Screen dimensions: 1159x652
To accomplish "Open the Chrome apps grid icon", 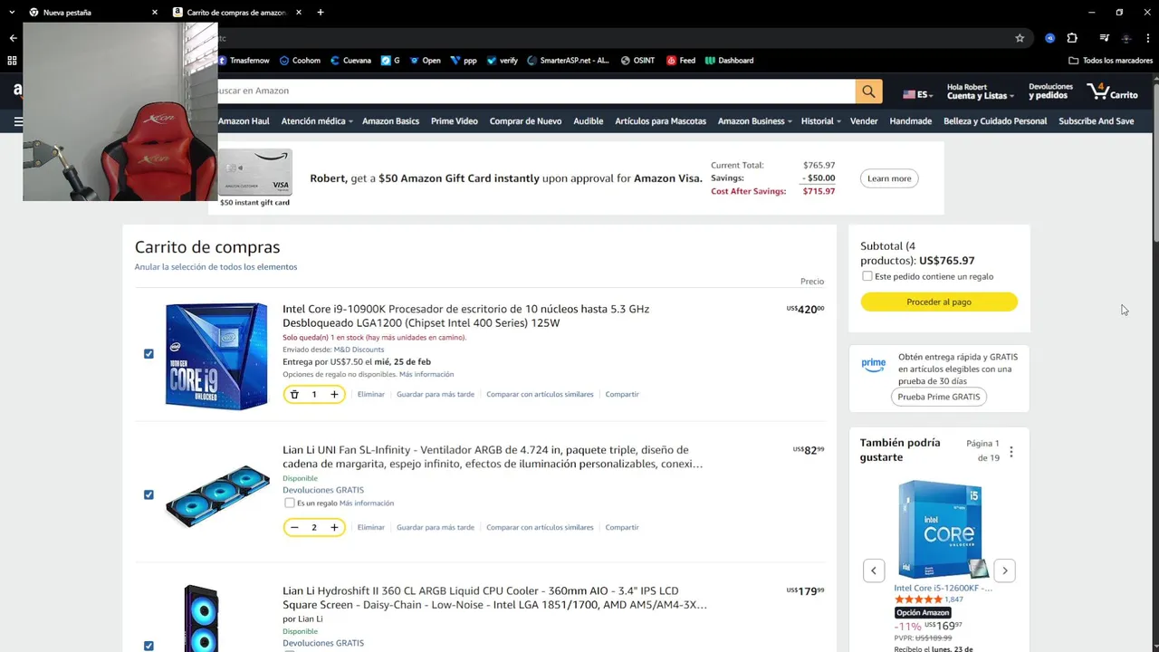I will tap(12, 61).
